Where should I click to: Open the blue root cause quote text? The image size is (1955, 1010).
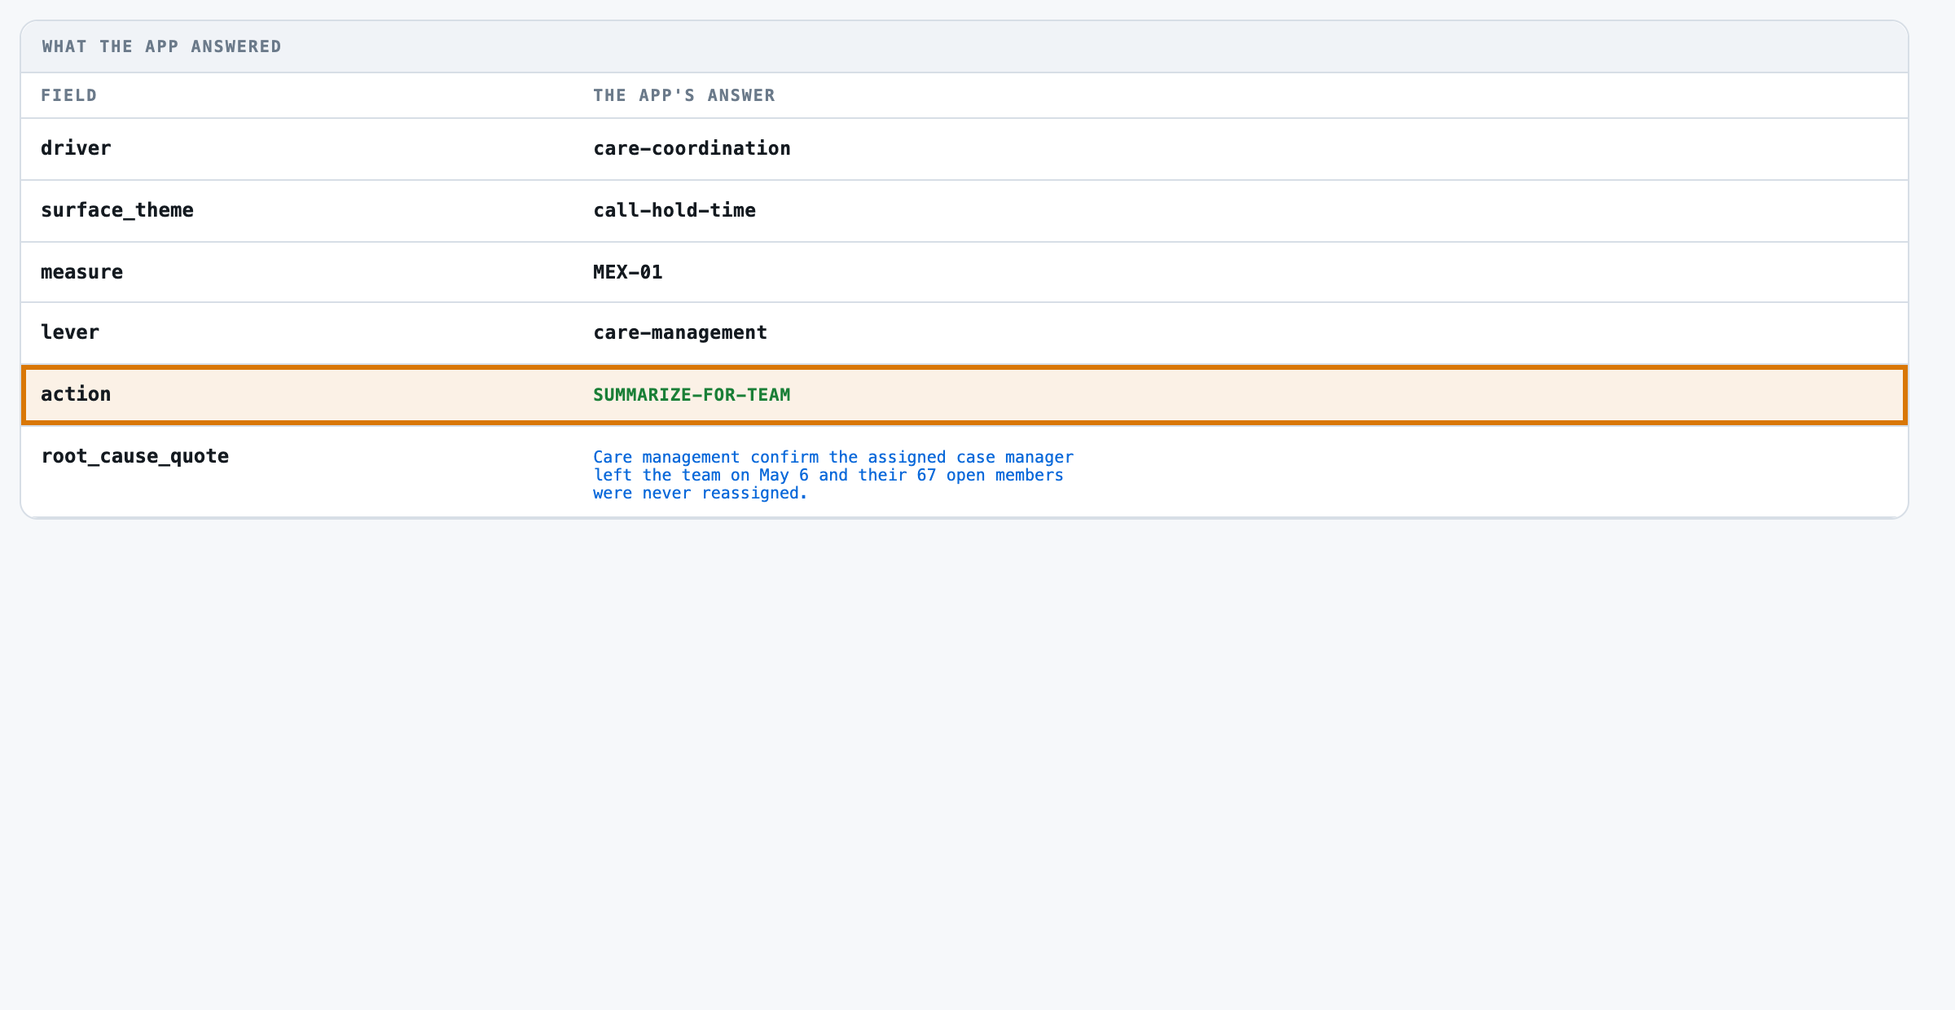pos(833,475)
